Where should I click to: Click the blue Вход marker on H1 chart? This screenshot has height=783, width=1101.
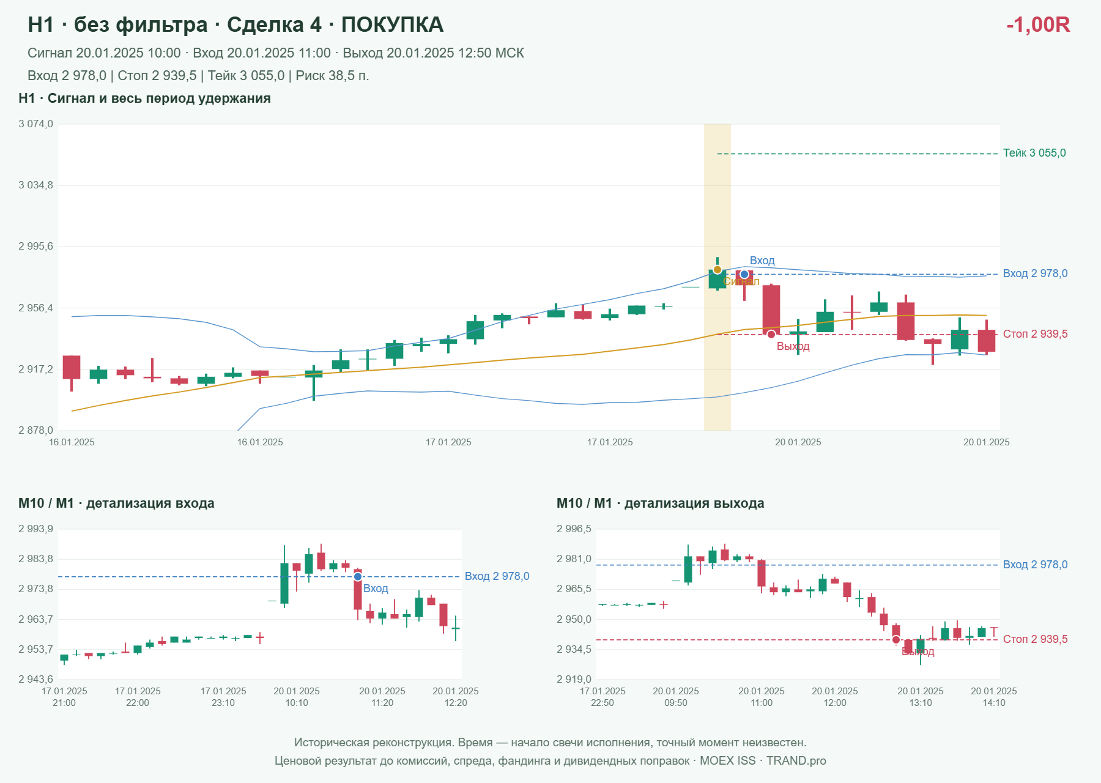744,274
